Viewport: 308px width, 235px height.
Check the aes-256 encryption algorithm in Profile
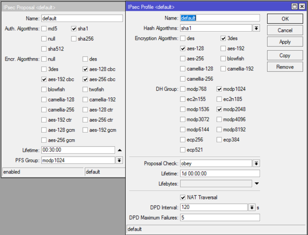click(183, 59)
